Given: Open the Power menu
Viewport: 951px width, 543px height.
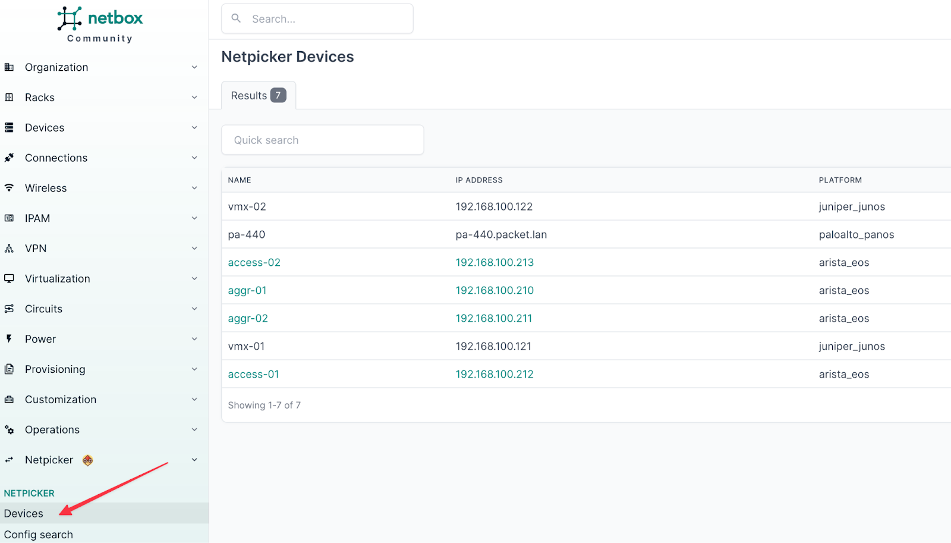Looking at the screenshot, I should pos(104,339).
